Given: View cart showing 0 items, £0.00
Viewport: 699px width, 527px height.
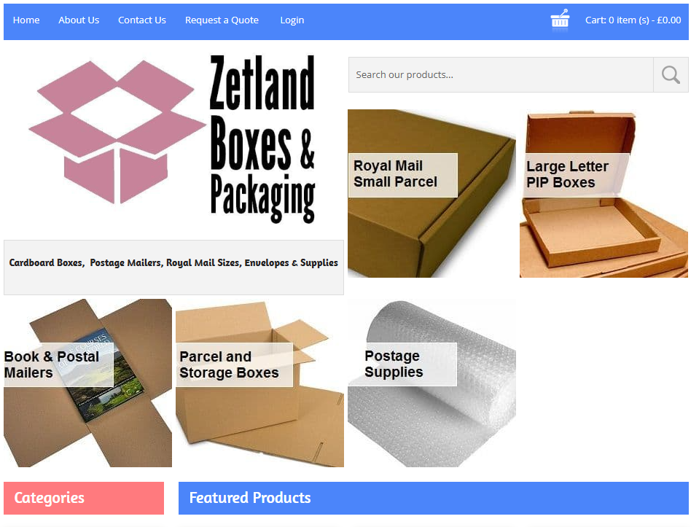Looking at the screenshot, I should click(x=633, y=20).
